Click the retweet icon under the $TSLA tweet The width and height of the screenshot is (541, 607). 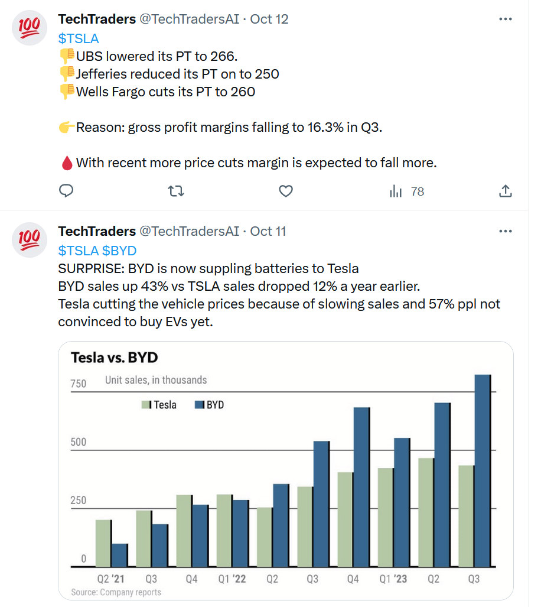click(175, 191)
